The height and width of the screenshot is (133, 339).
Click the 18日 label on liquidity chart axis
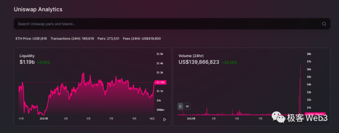[152, 118]
